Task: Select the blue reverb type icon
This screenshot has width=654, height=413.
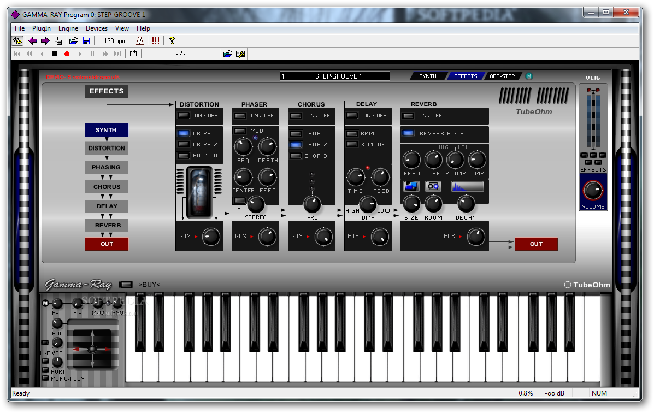Action: [411, 186]
